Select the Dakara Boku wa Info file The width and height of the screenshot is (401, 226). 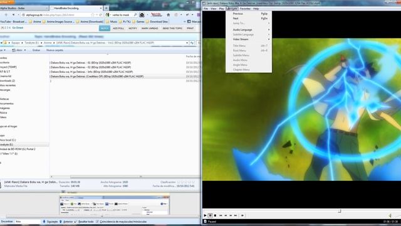(x=91, y=72)
